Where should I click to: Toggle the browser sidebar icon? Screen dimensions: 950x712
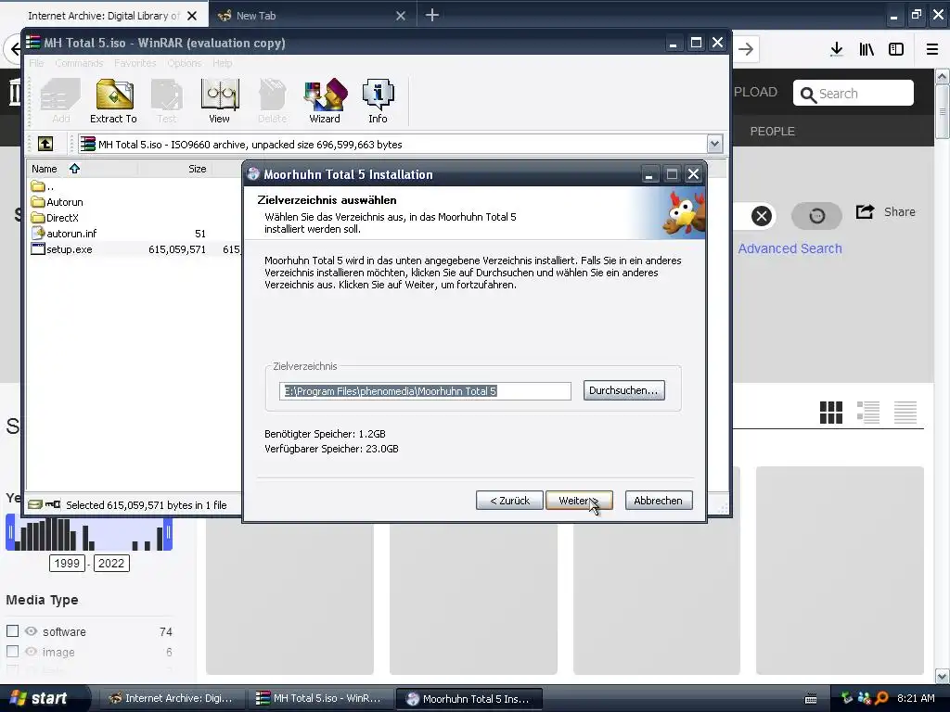point(896,49)
